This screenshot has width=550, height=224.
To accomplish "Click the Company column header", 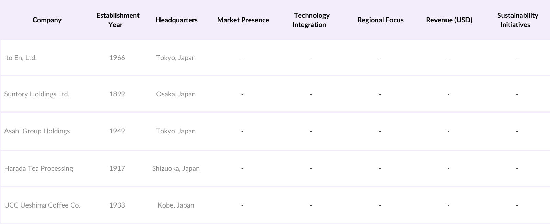I will pos(47,20).
